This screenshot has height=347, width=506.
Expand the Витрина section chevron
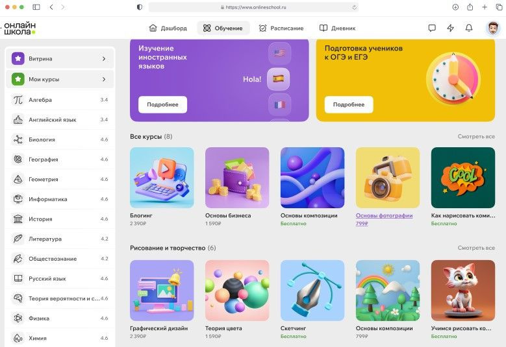point(104,59)
